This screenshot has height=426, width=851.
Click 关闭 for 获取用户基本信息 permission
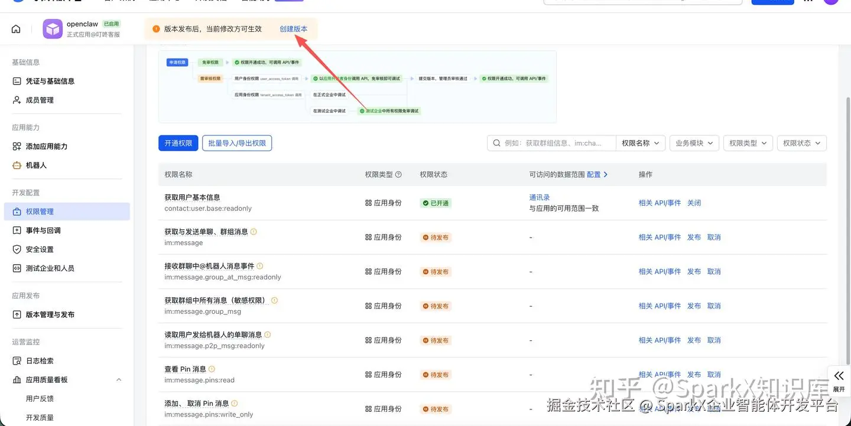pos(694,203)
